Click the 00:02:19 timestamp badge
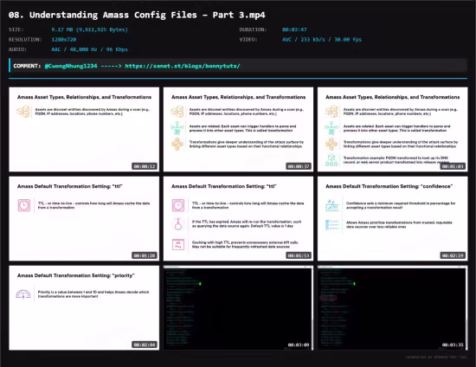 pos(453,255)
